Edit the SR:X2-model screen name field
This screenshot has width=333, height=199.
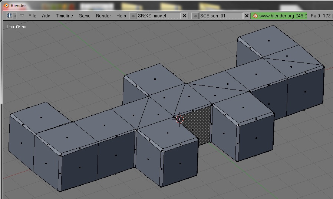[x=158, y=16]
